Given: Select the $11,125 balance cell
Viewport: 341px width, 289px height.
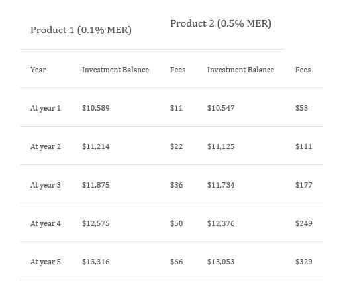Looking at the screenshot, I should [221, 146].
